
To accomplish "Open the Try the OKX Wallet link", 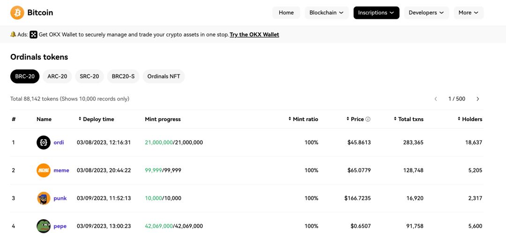I will (x=254, y=35).
